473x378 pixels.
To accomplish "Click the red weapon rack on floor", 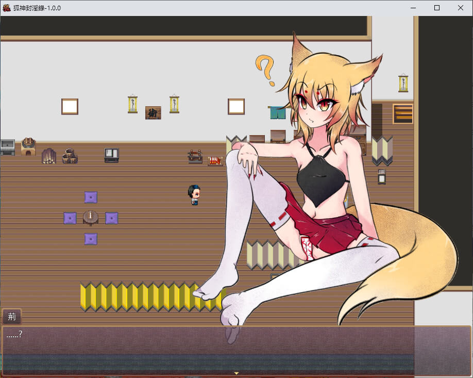I will [x=215, y=160].
